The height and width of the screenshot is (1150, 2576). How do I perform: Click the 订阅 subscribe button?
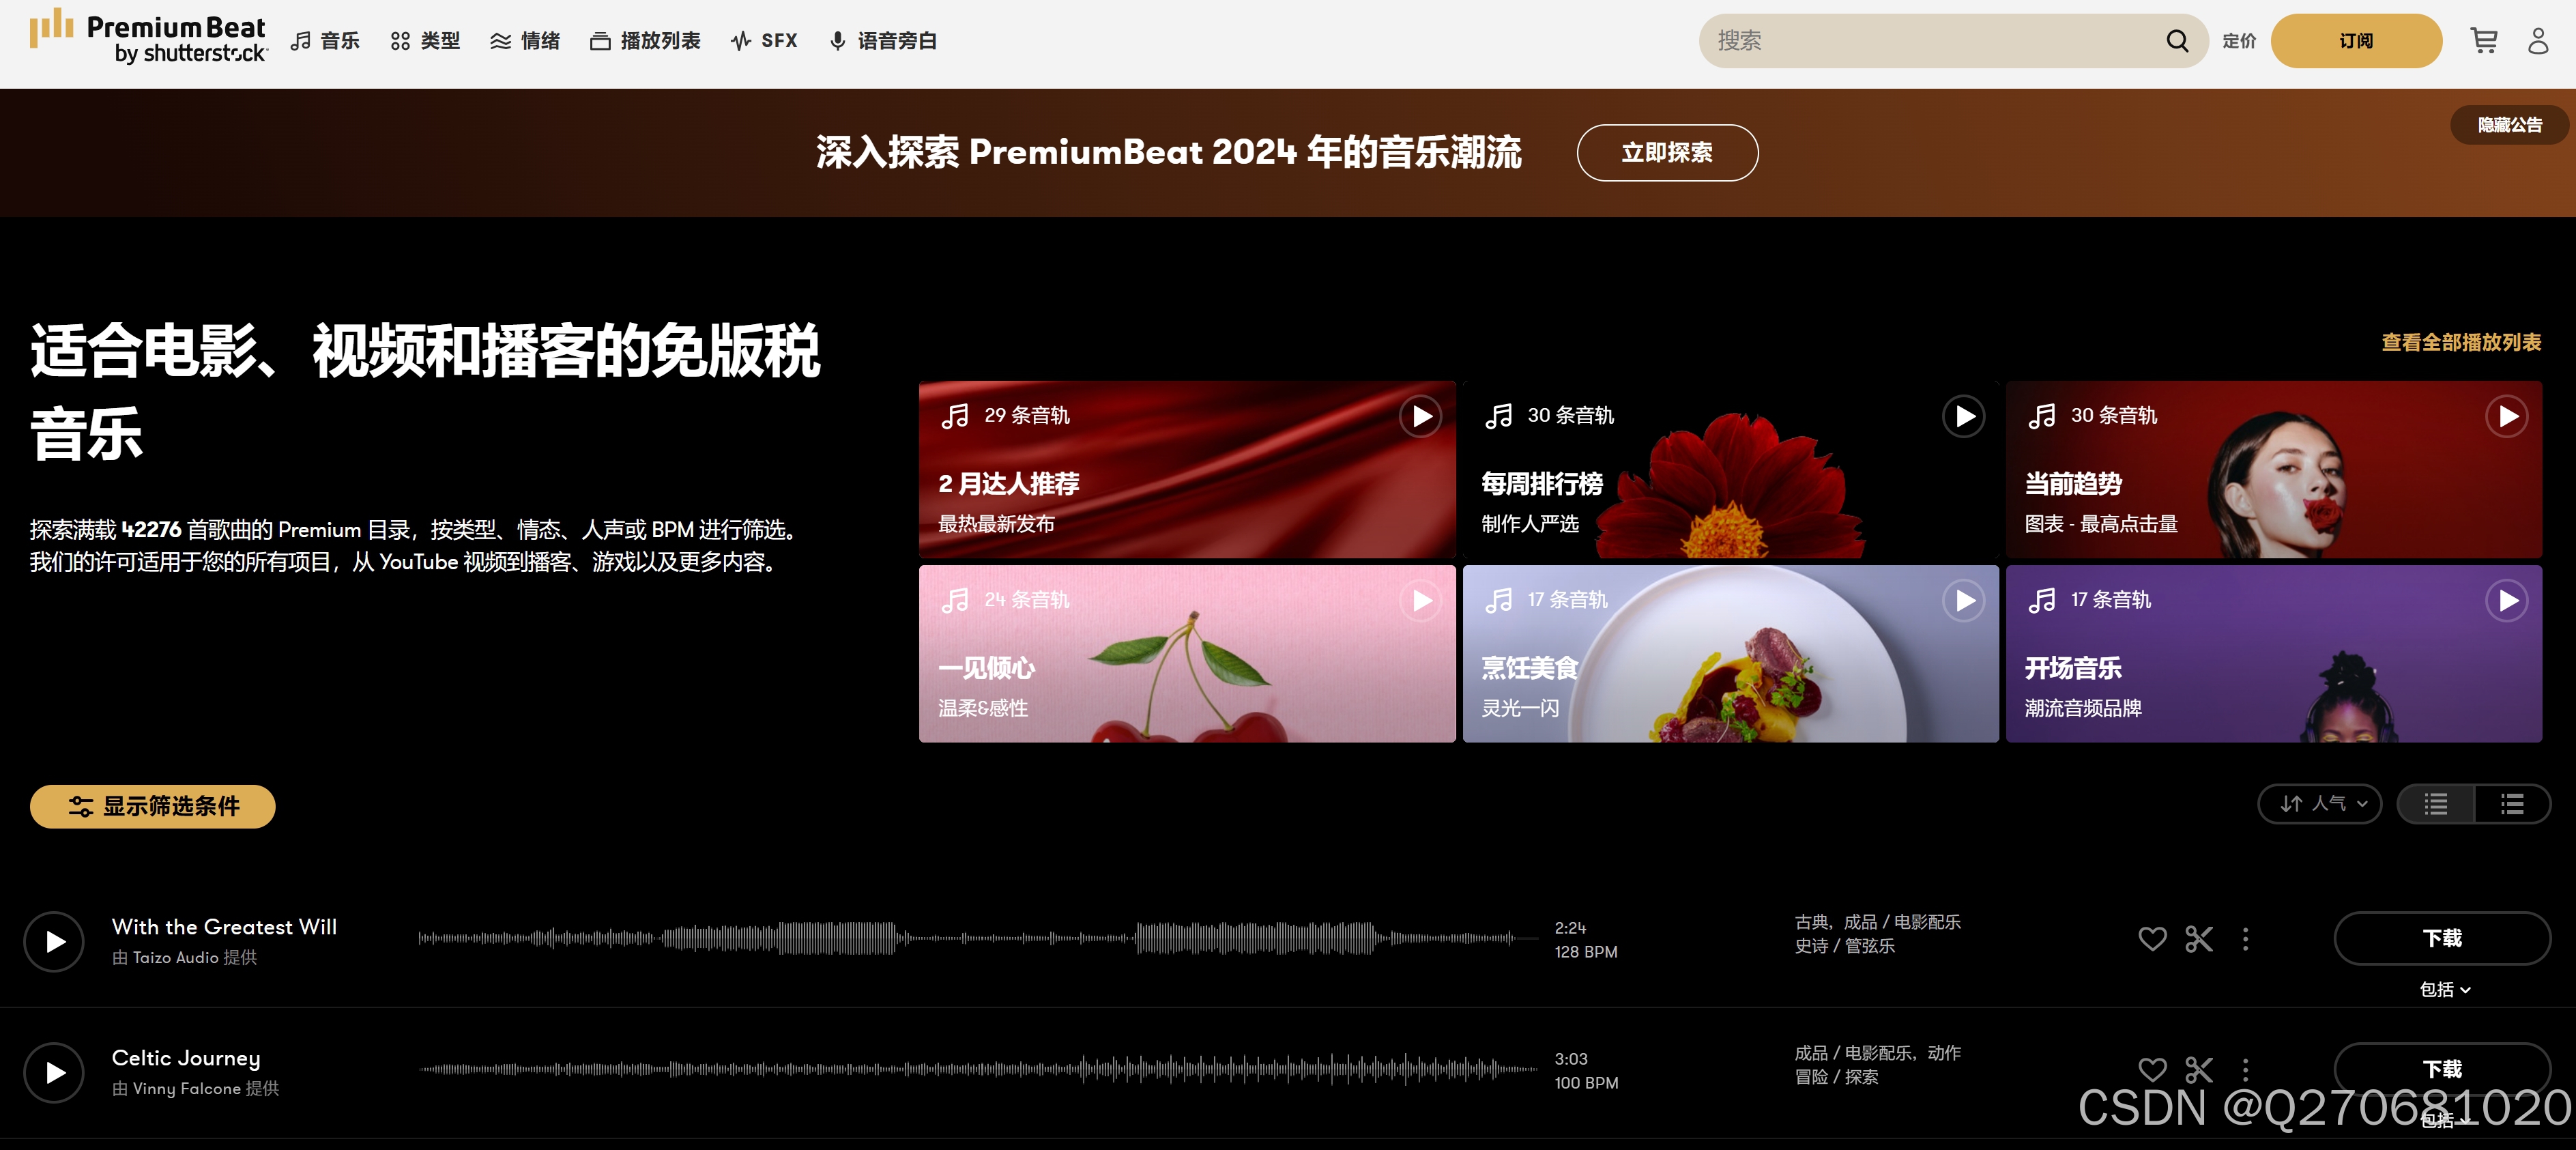pyautogui.click(x=2355, y=41)
